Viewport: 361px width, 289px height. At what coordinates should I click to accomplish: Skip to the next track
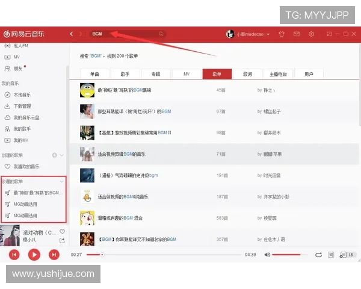tap(54, 255)
